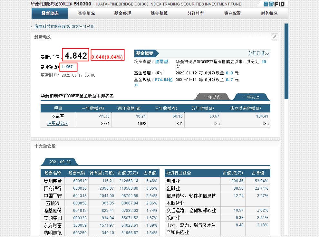Switch to the 资产配置 tab

pos(232,14)
